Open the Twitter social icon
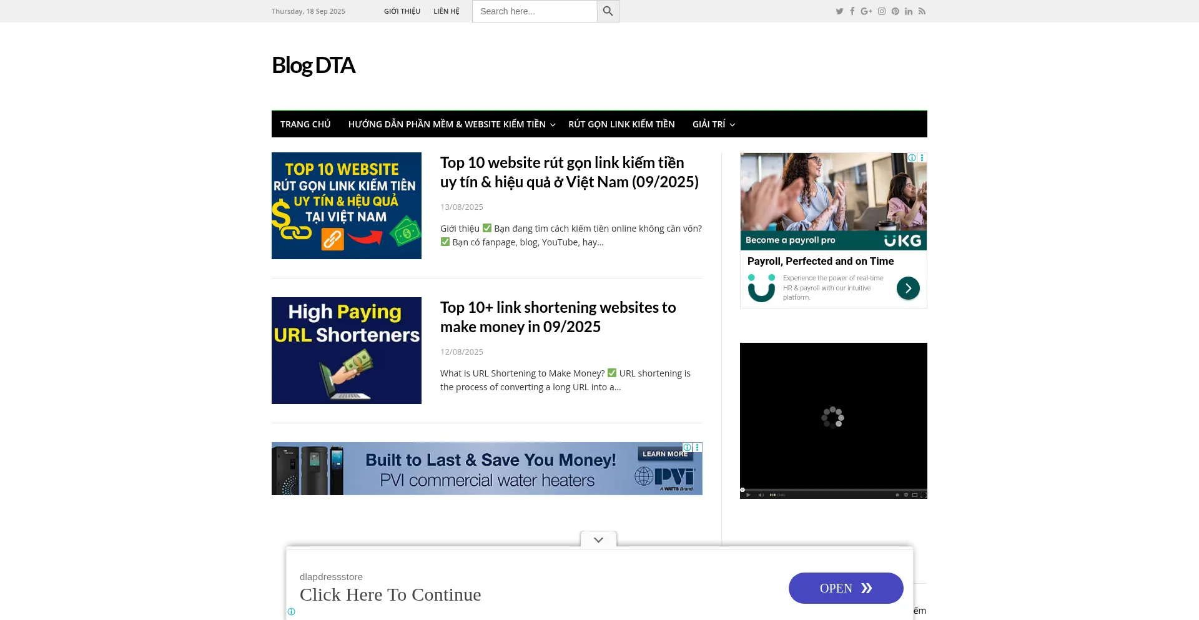This screenshot has width=1199, height=620. [x=839, y=11]
